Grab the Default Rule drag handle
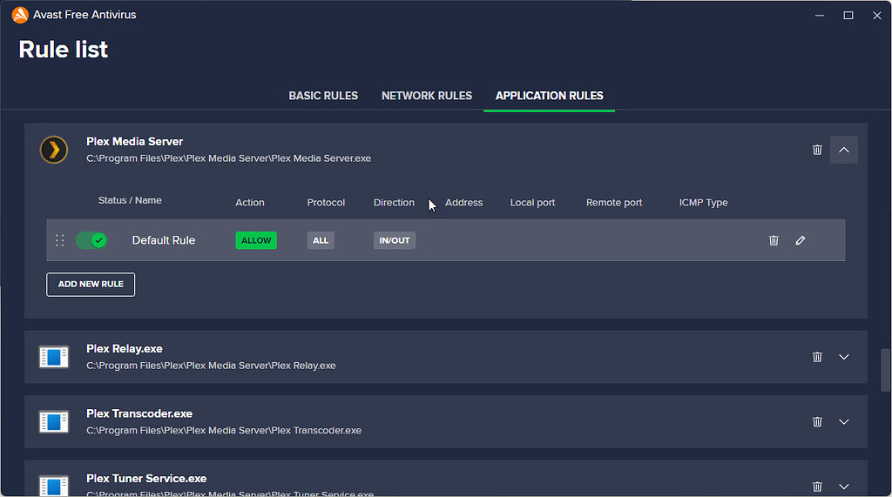This screenshot has height=497, width=892. click(x=60, y=240)
